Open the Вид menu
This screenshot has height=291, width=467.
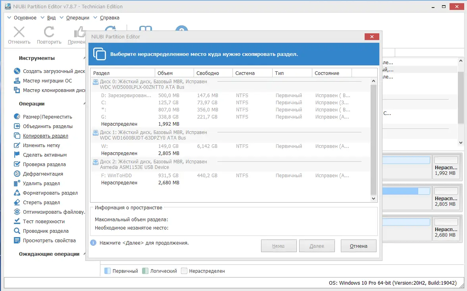pyautogui.click(x=51, y=18)
